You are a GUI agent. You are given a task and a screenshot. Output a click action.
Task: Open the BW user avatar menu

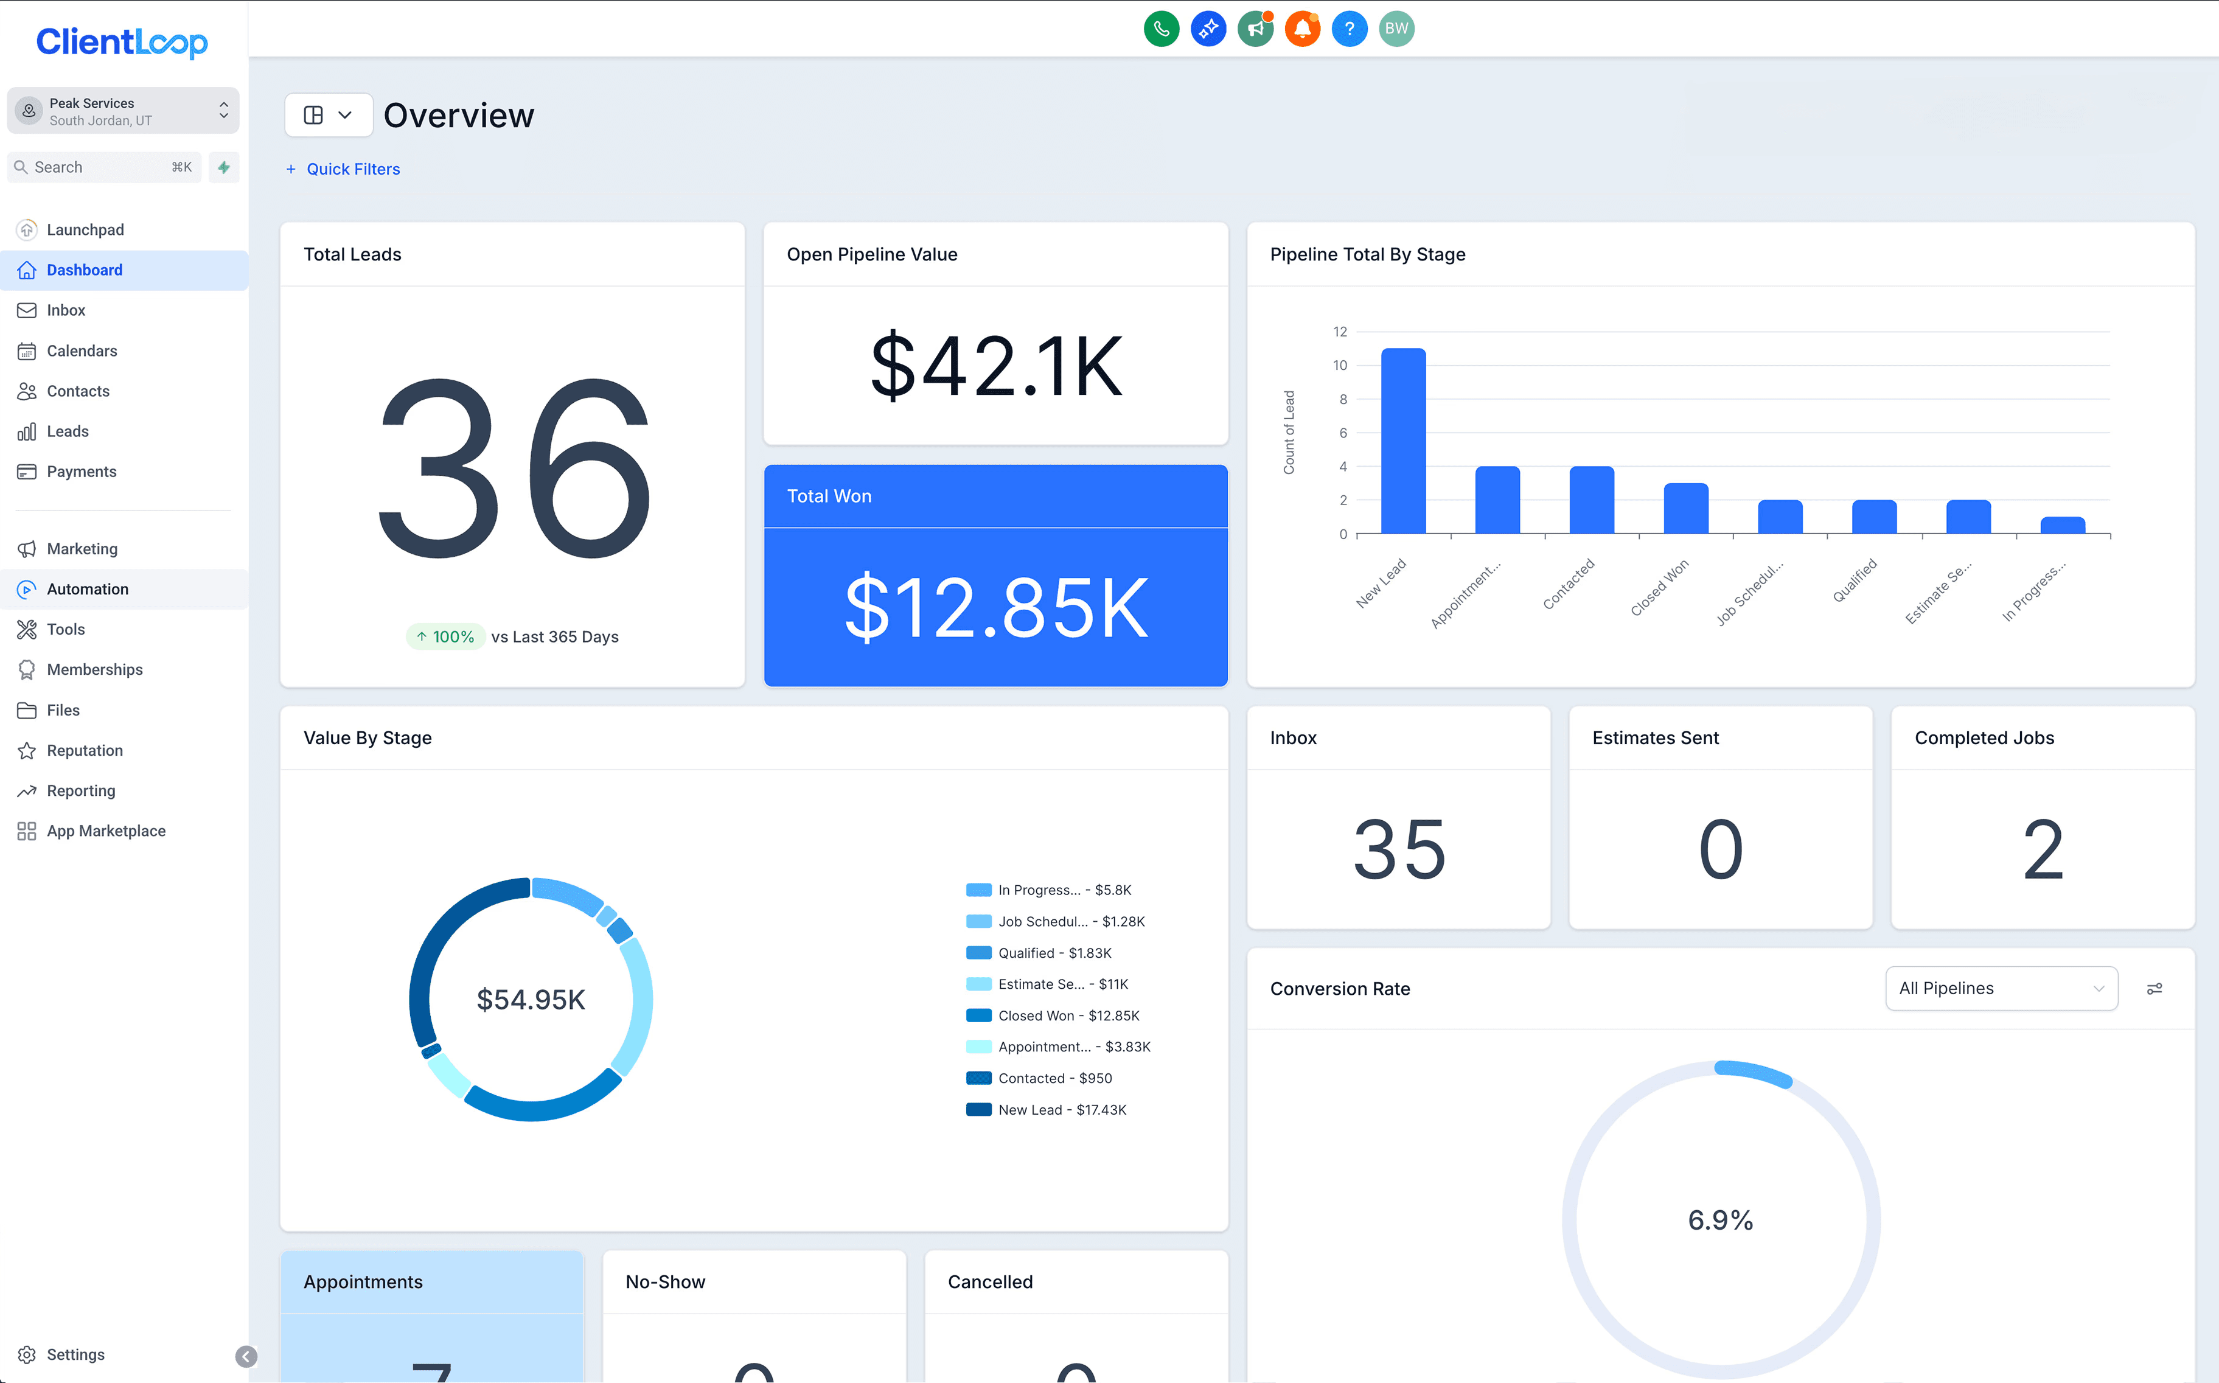coord(1396,29)
